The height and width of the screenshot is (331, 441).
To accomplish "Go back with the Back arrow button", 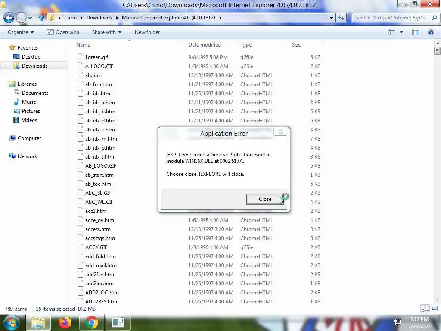I will [9, 18].
